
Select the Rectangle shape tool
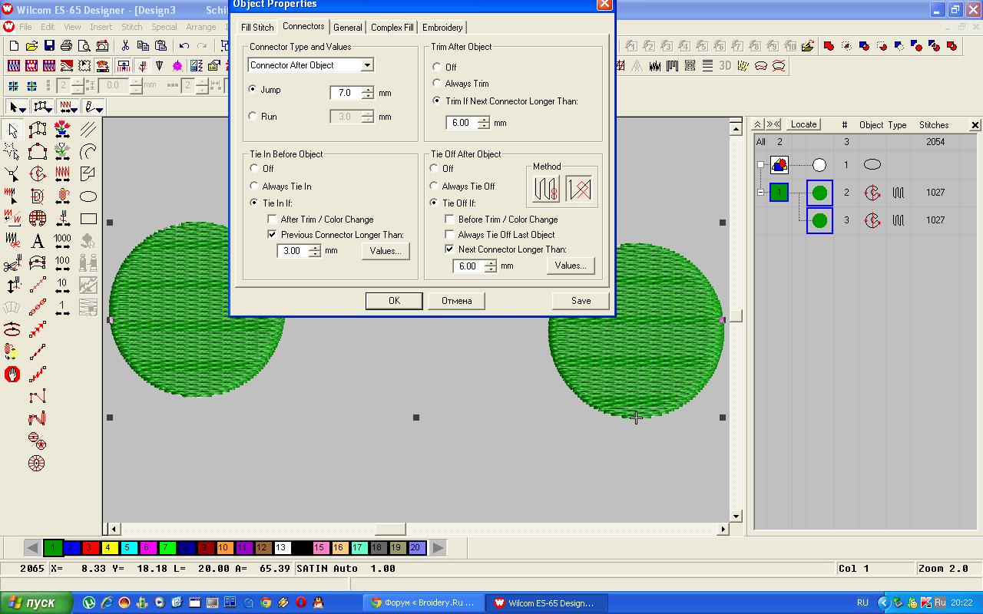tap(88, 219)
